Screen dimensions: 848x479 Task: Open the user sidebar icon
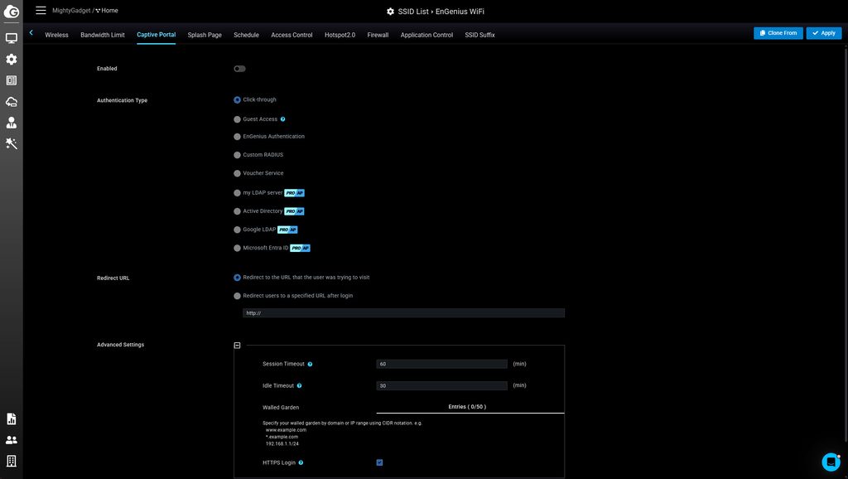point(12,123)
